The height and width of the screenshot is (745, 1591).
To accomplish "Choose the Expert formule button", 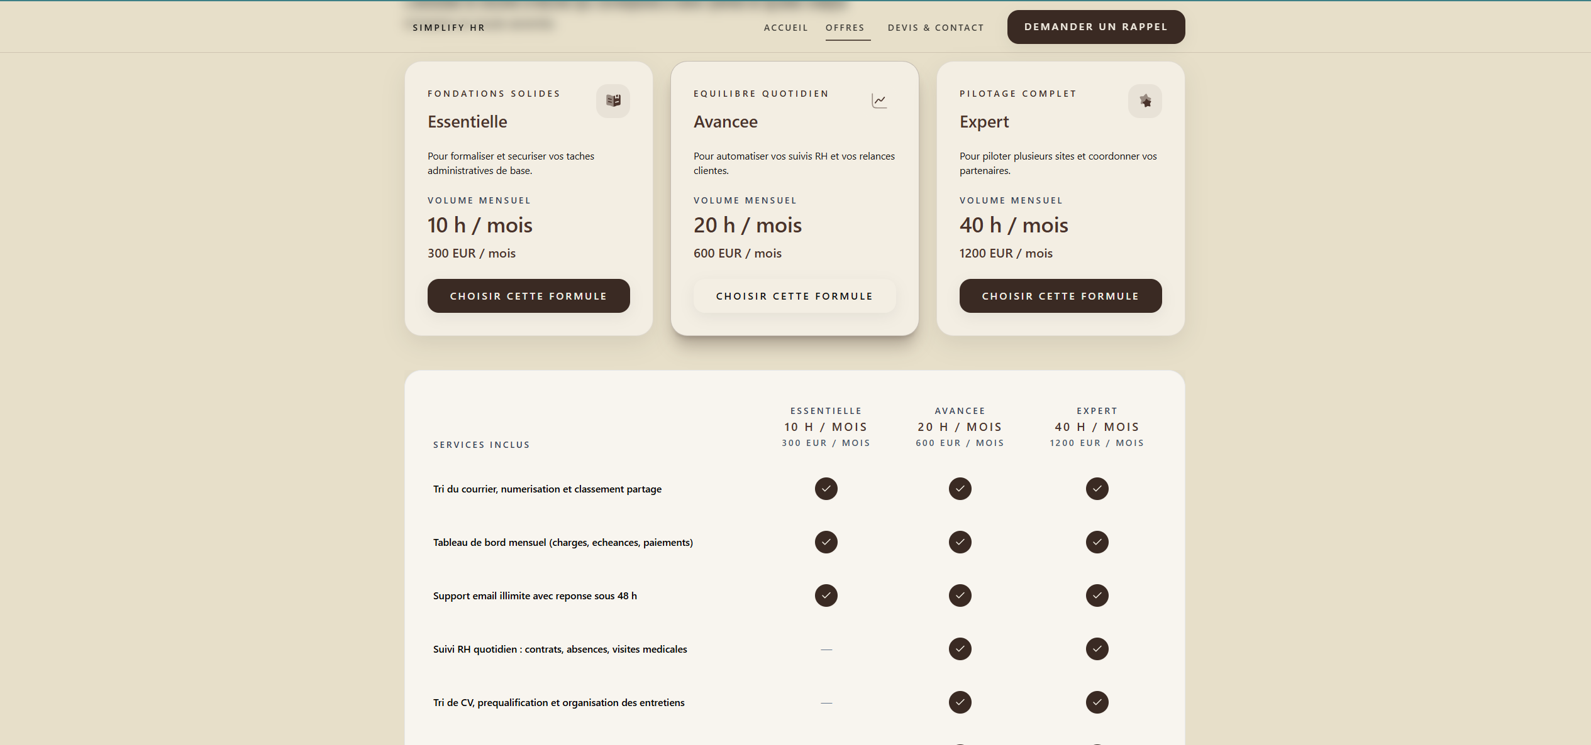I will tap(1060, 296).
